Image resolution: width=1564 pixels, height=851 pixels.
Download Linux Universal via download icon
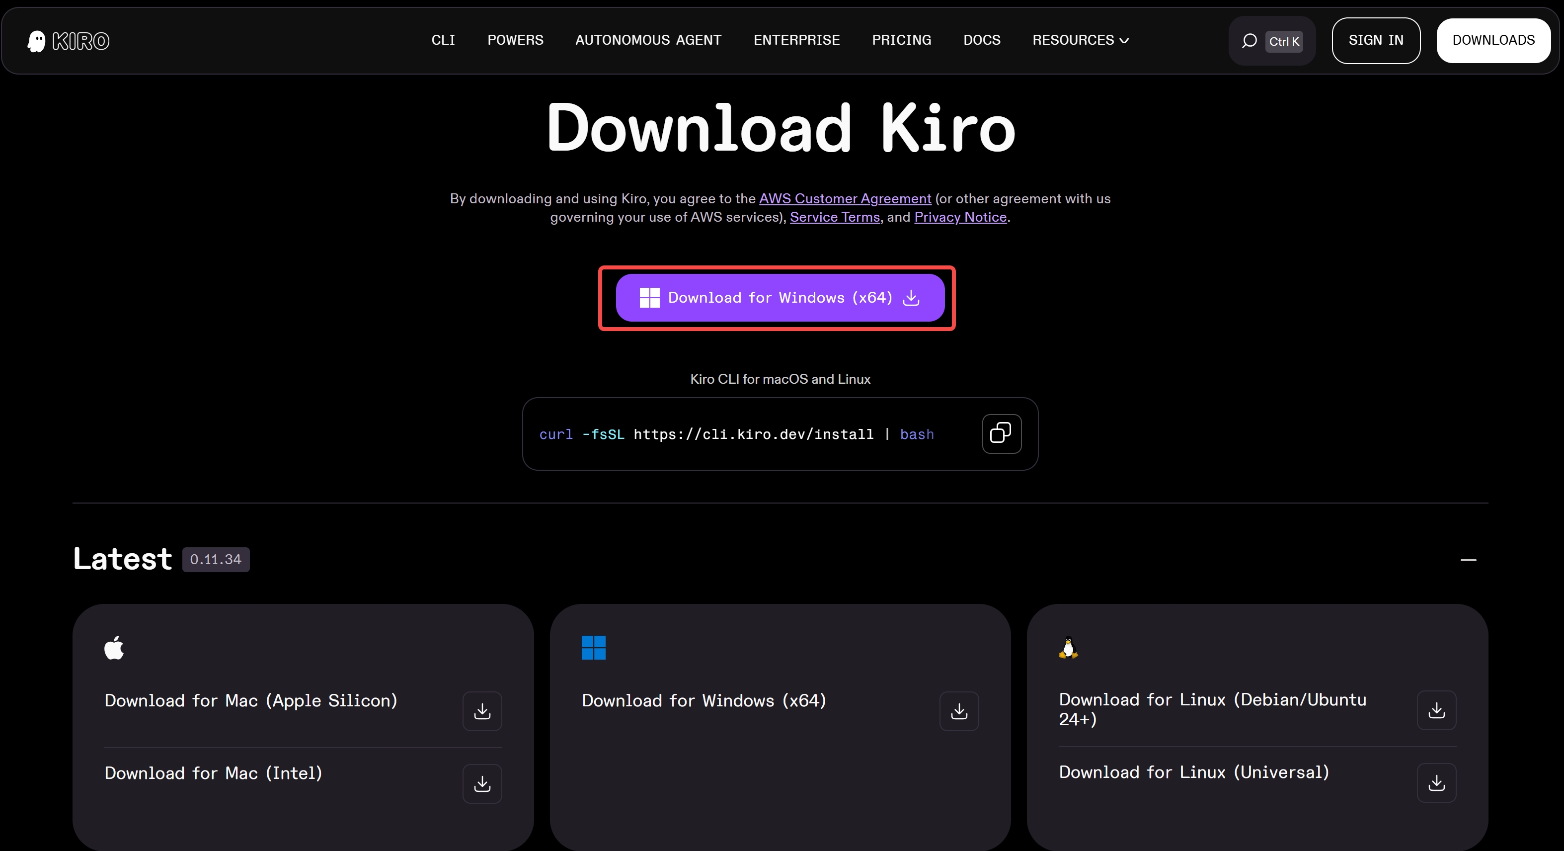pos(1436,782)
